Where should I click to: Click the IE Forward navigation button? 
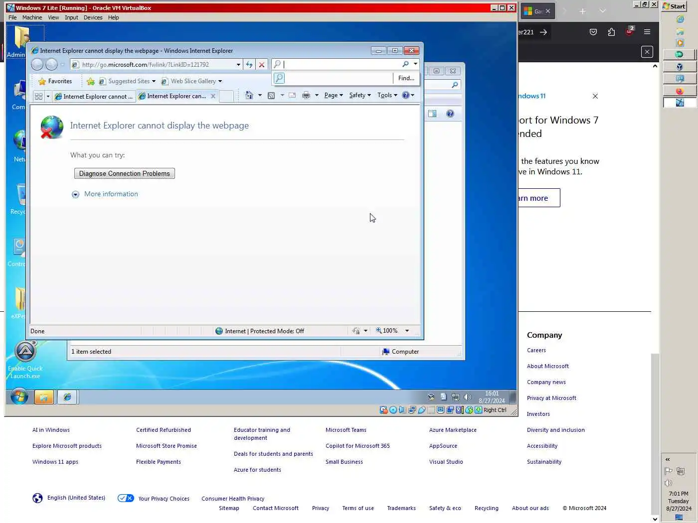(x=51, y=64)
